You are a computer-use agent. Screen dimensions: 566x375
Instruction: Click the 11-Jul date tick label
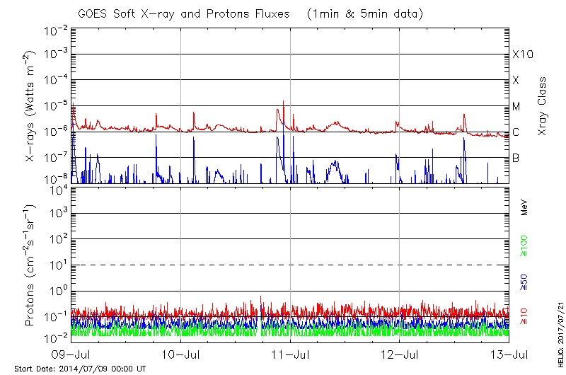(x=291, y=354)
